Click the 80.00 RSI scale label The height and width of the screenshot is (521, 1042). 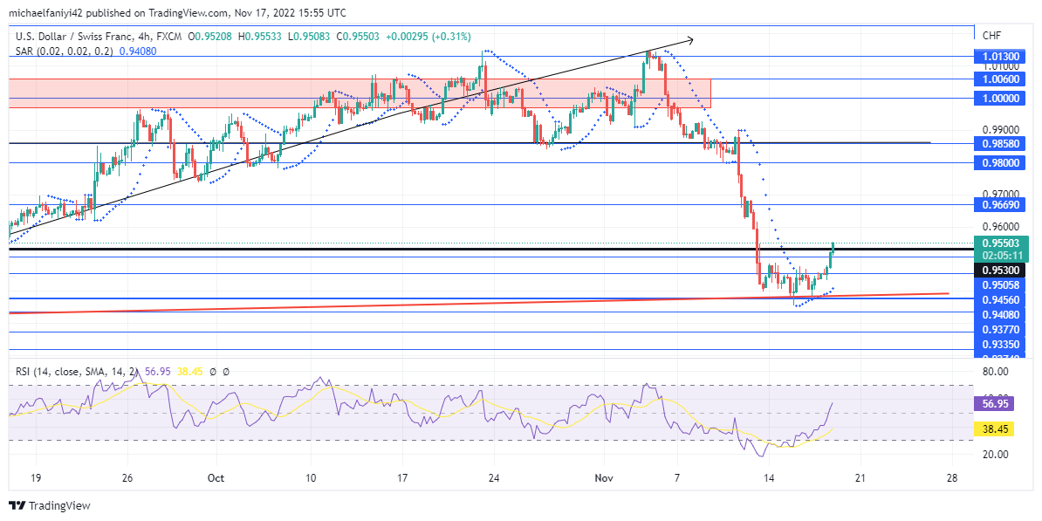point(994,372)
